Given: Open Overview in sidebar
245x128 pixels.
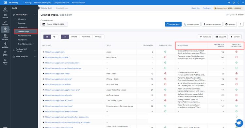Looking at the screenshot, I should click(22, 23).
